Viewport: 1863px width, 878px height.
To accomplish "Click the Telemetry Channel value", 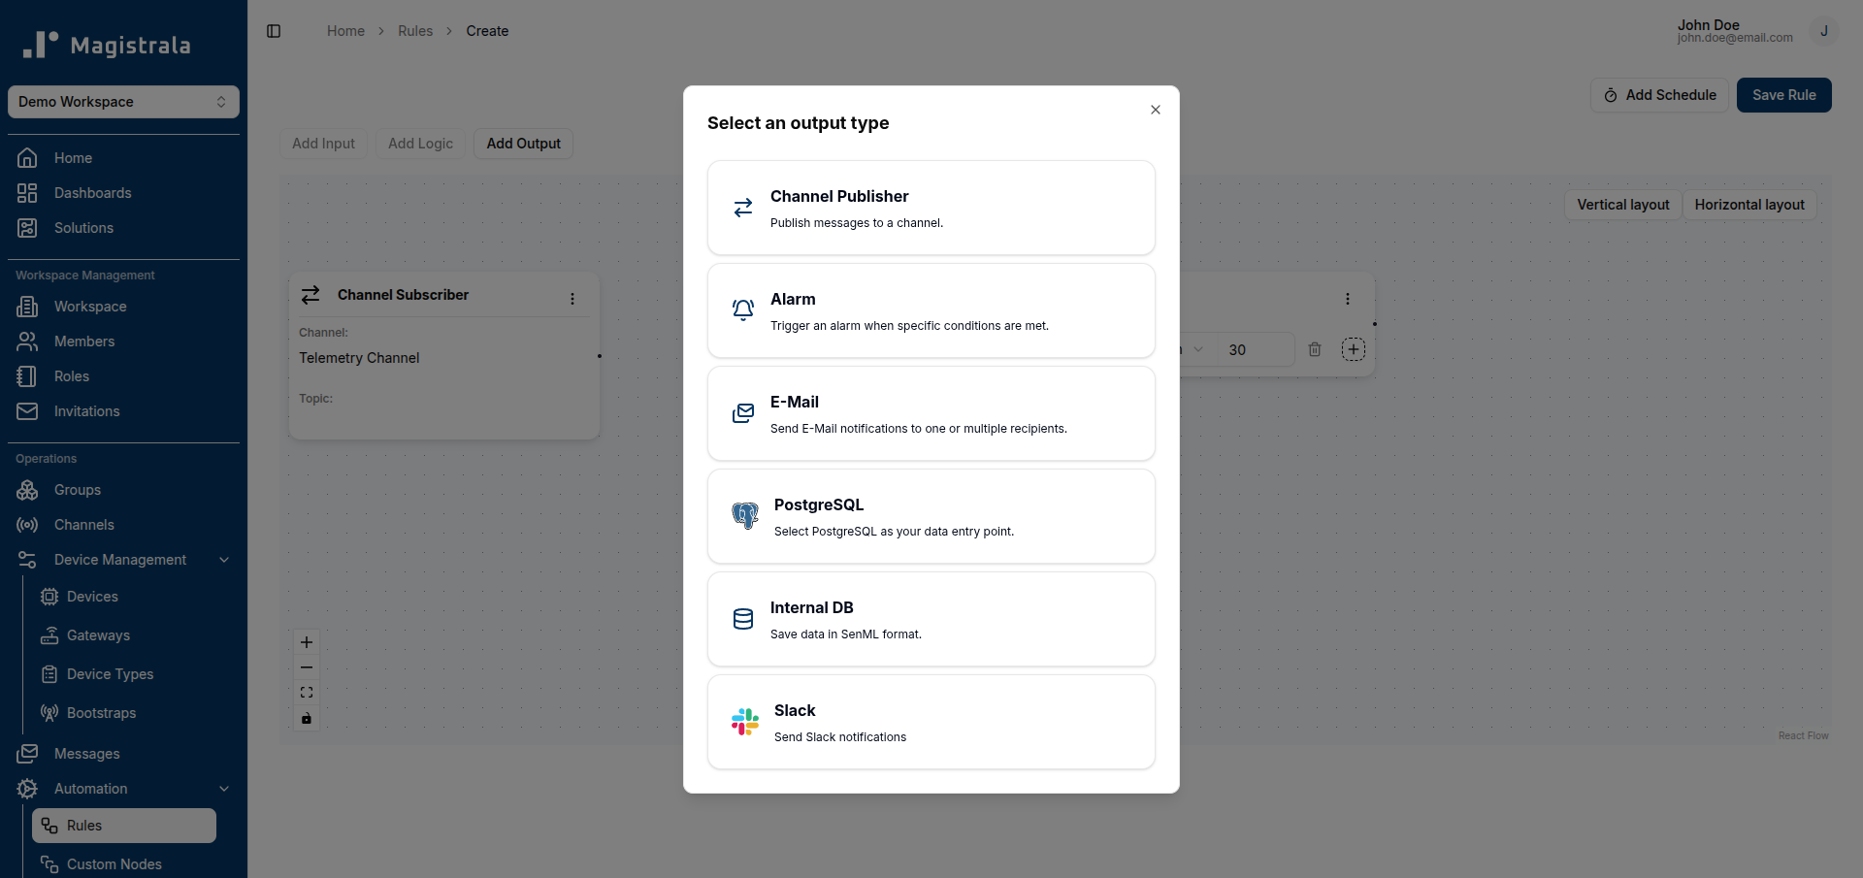I will pyautogui.click(x=359, y=358).
